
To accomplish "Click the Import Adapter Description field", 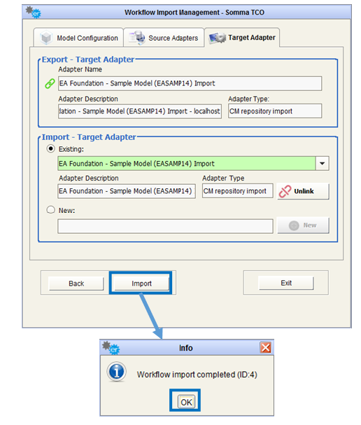I will 127,191.
